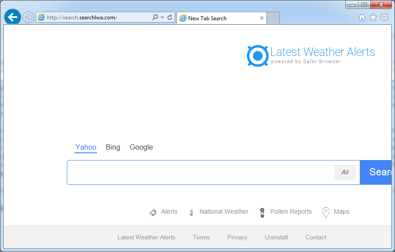The height and width of the screenshot is (252, 395).
Task: Open Favorites star icon
Action: point(373,17)
